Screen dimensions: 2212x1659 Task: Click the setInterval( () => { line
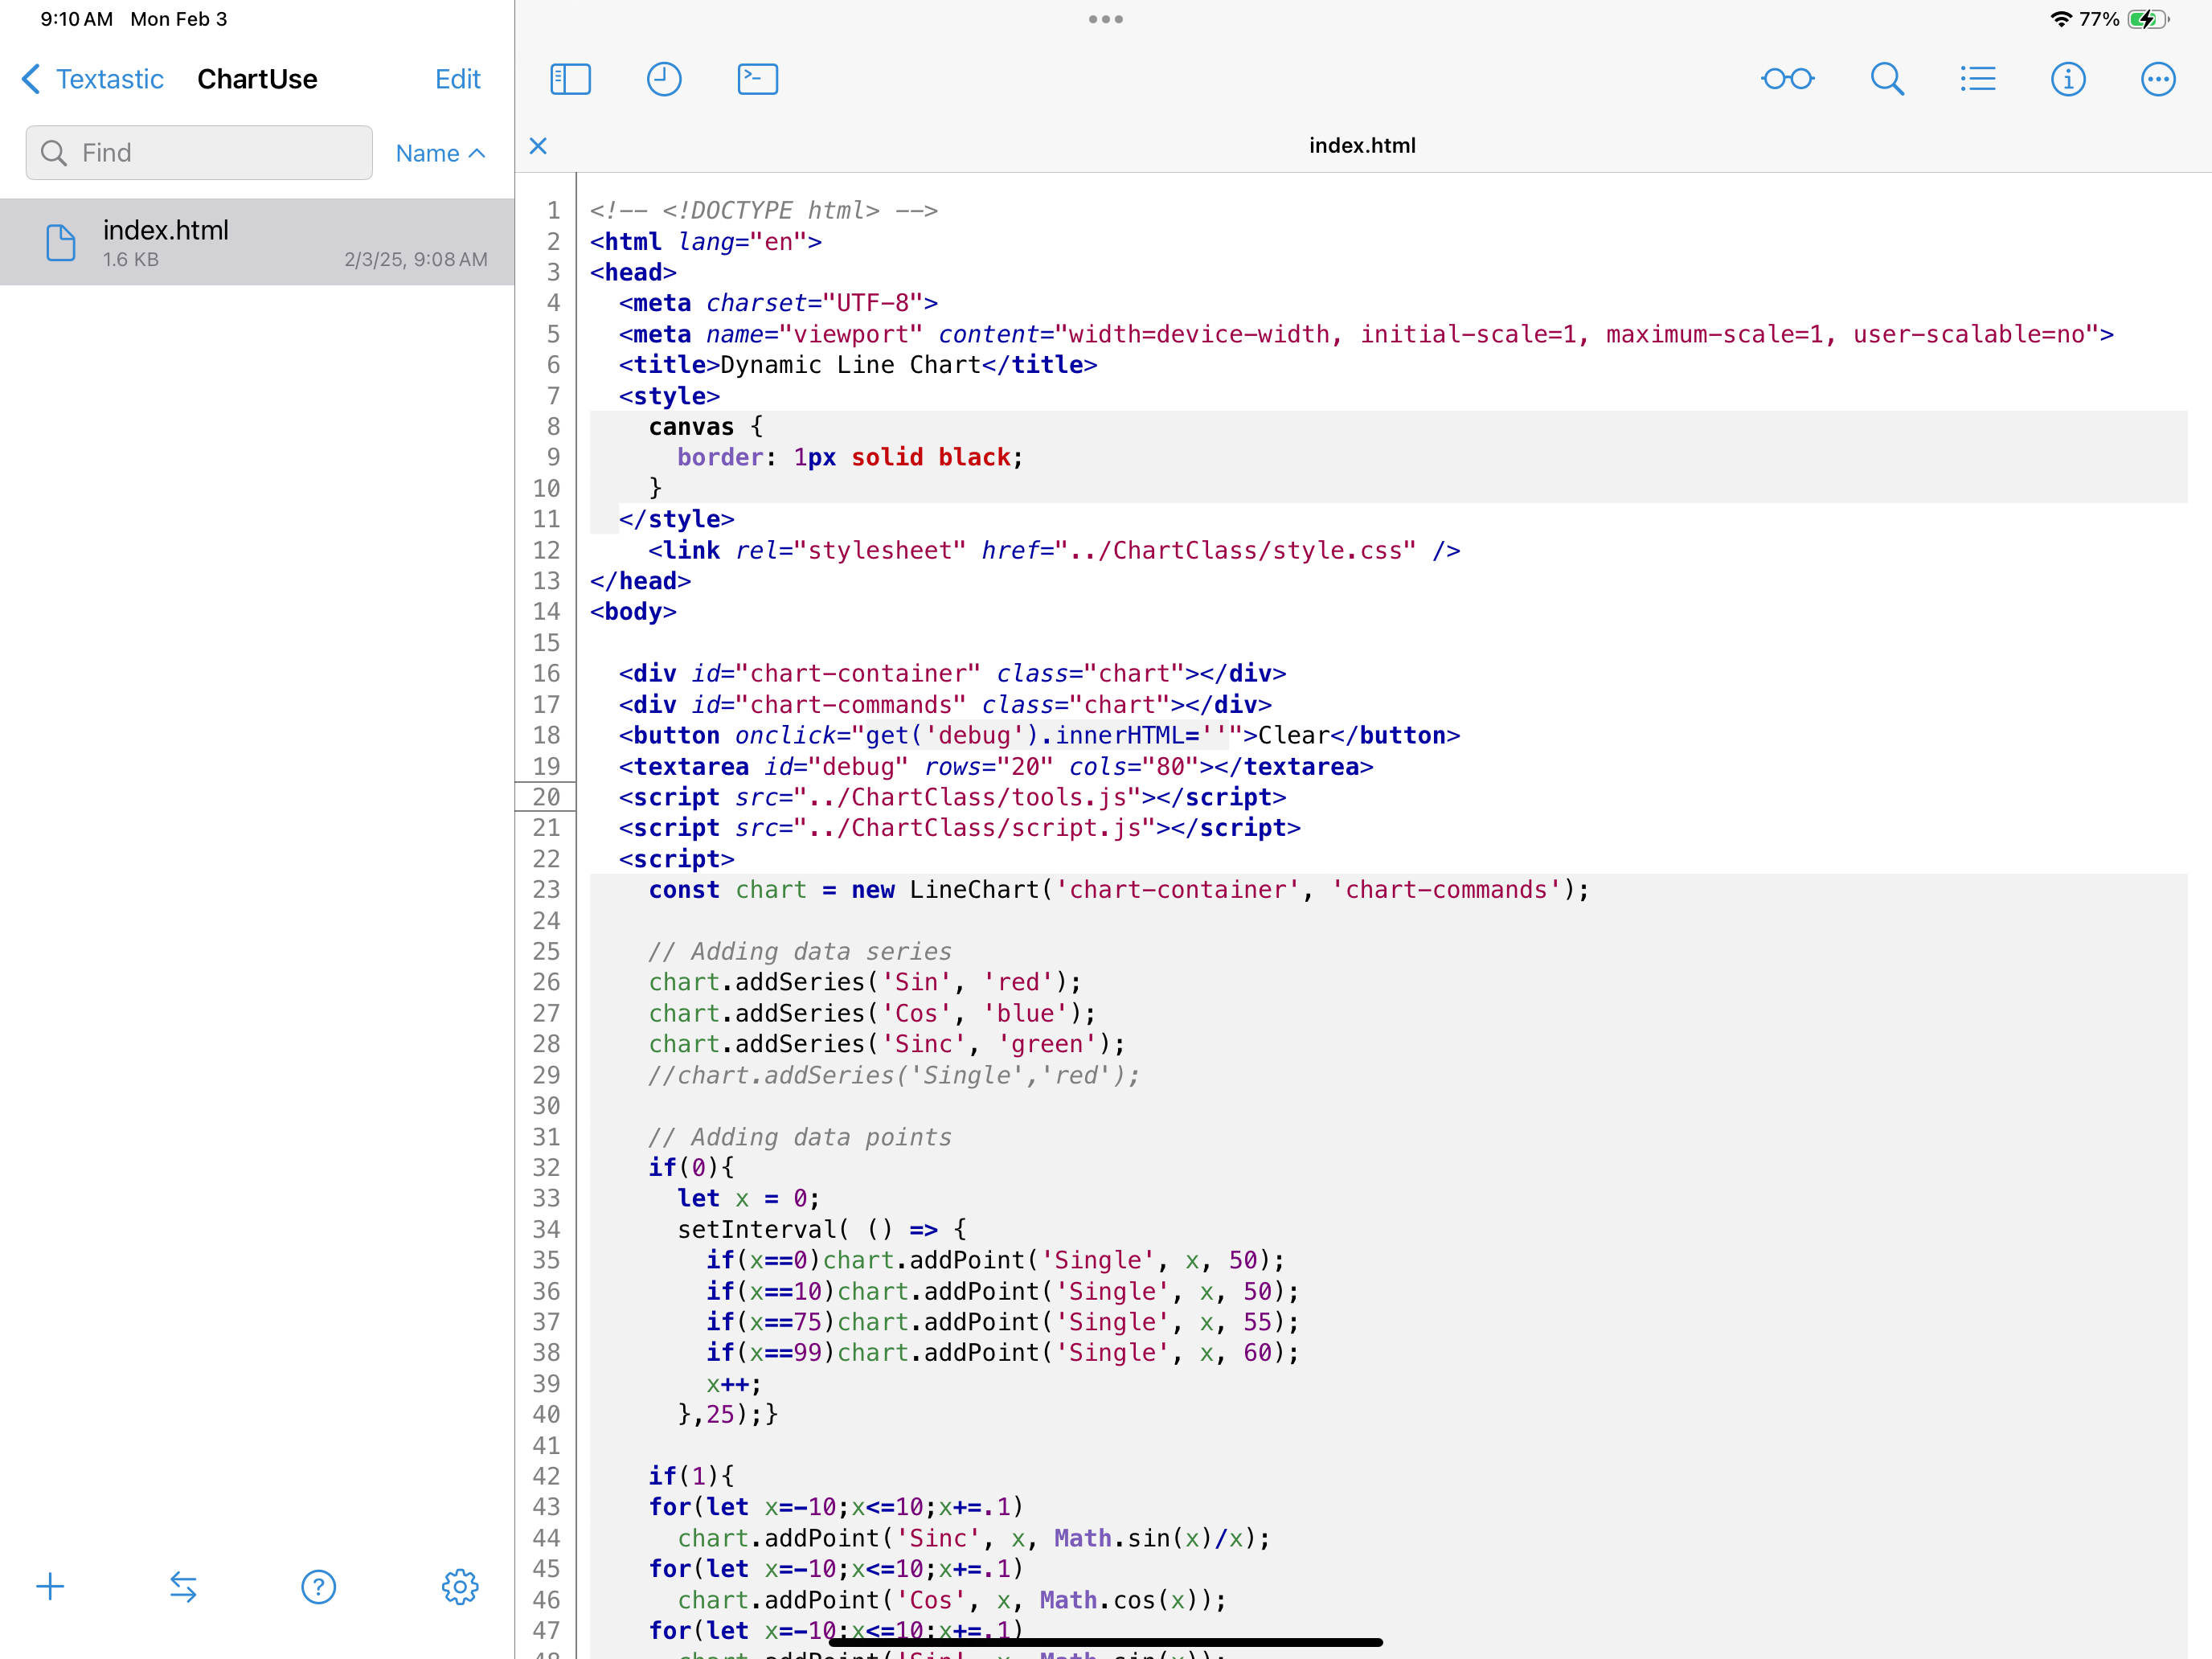coord(822,1229)
